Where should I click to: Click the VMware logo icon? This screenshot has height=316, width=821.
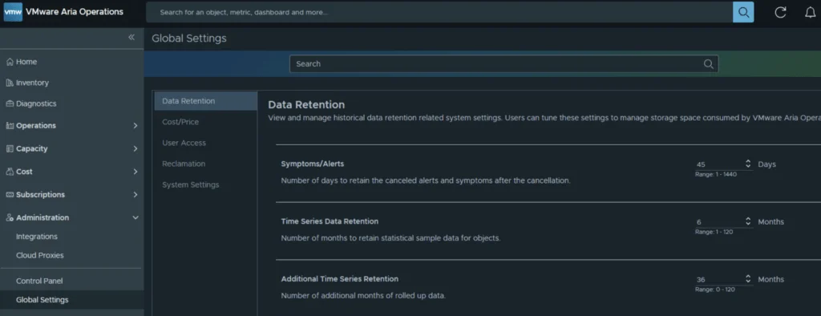tap(13, 12)
